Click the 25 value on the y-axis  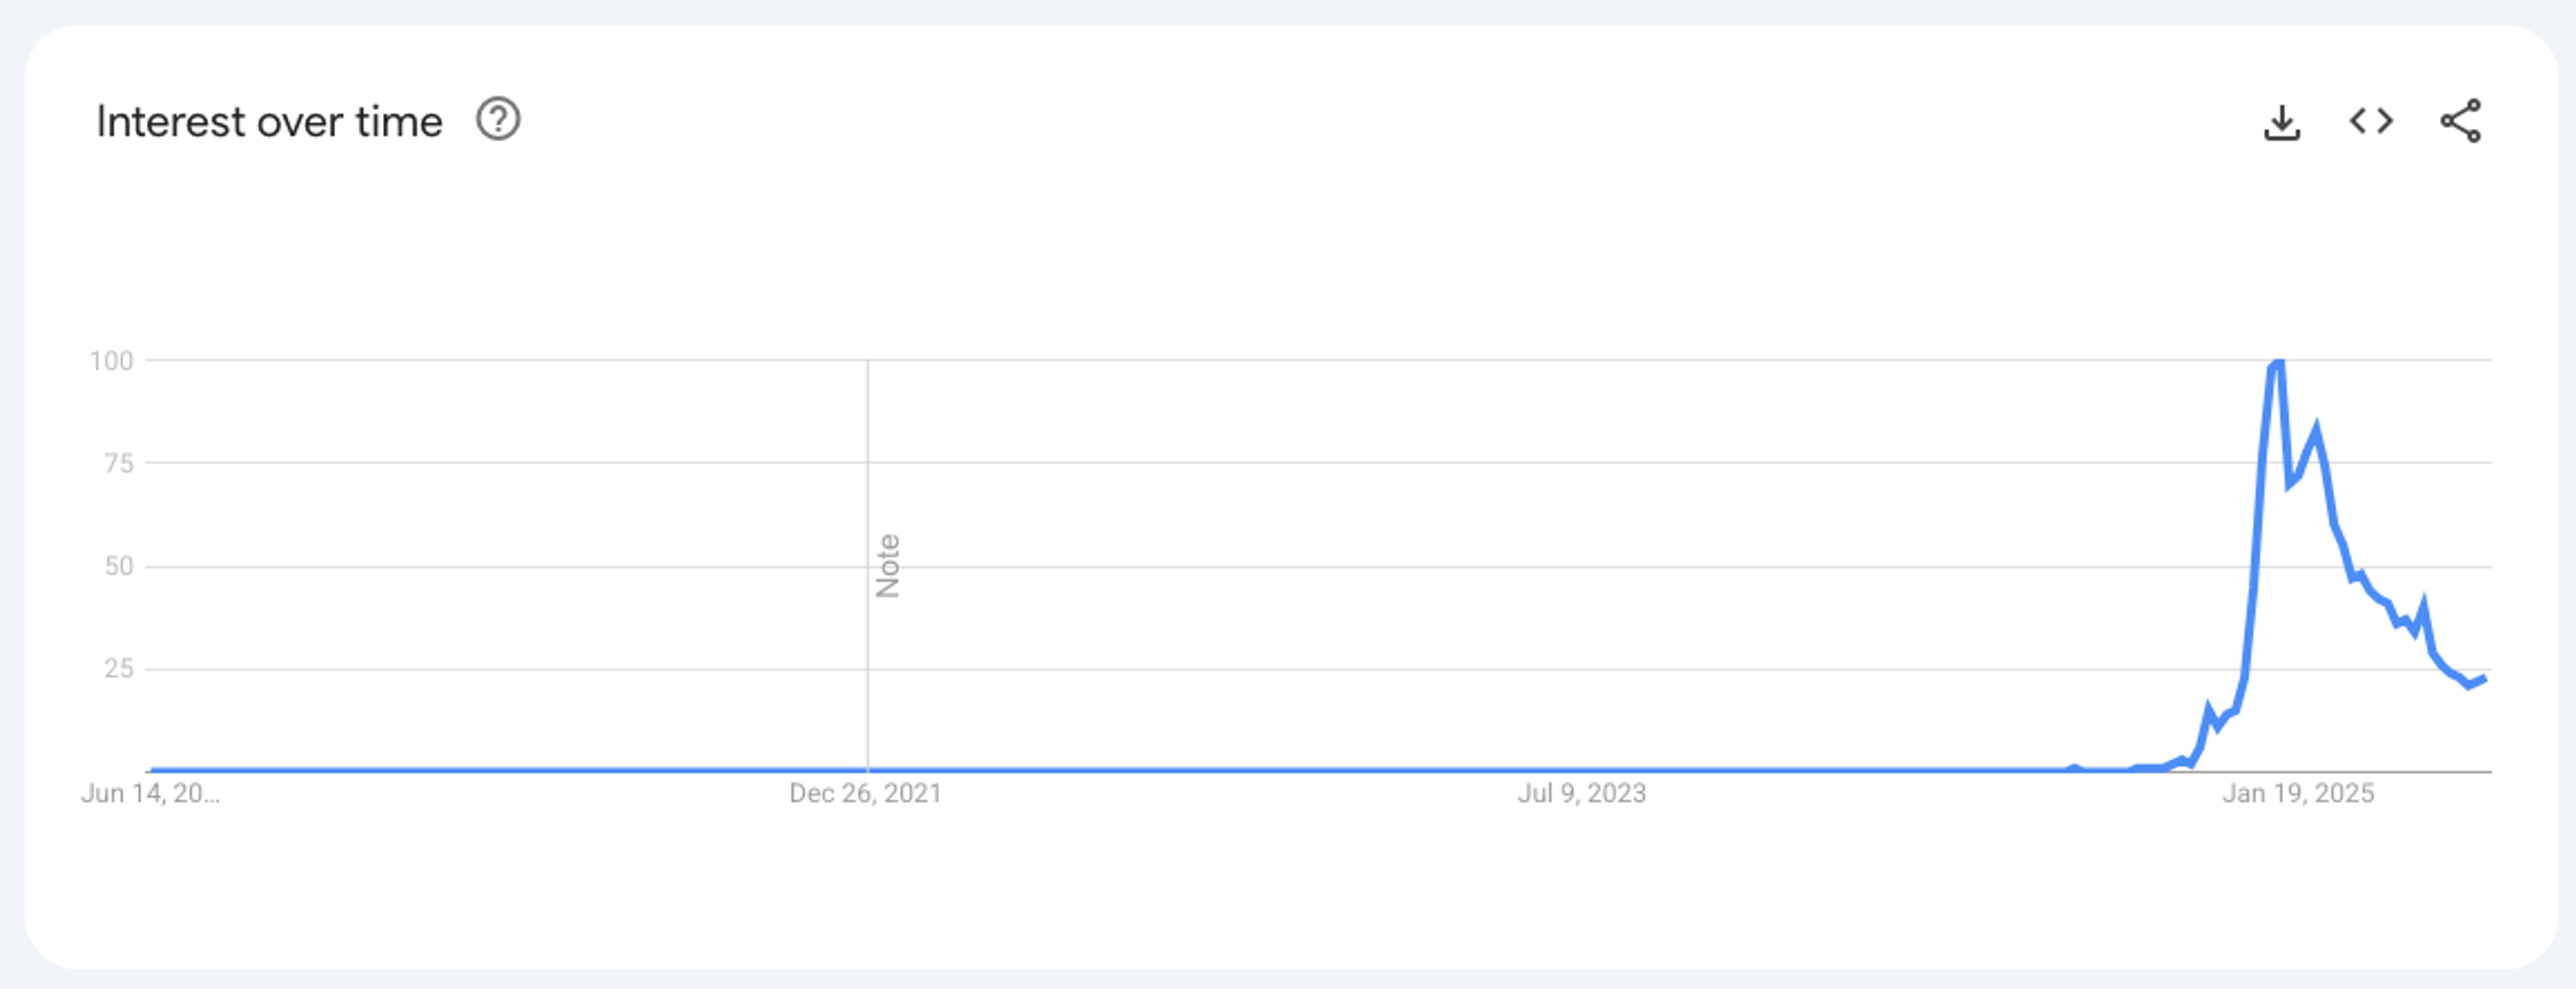pos(118,668)
